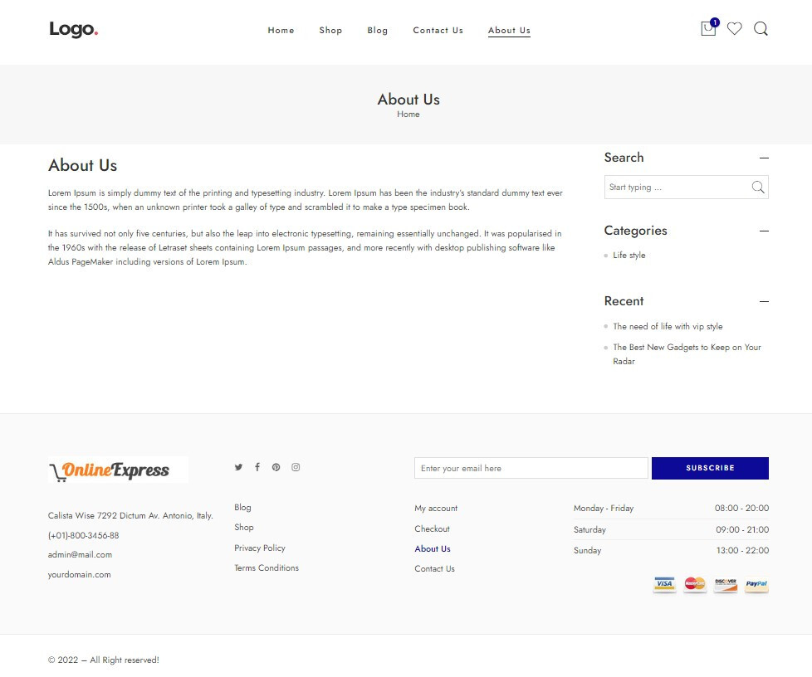The image size is (812, 677).
Task: Open the Shop menu item
Action: click(330, 30)
